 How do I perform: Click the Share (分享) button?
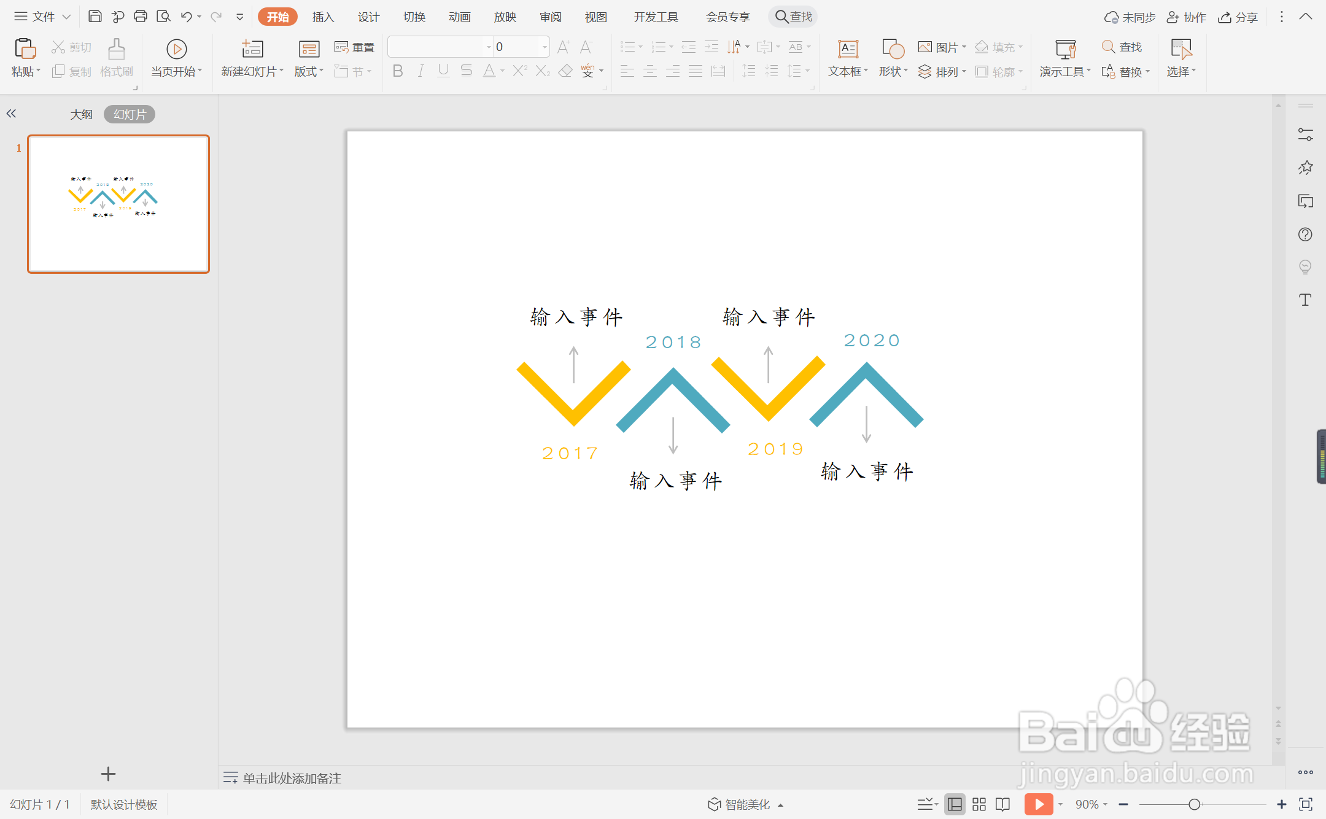tap(1238, 17)
